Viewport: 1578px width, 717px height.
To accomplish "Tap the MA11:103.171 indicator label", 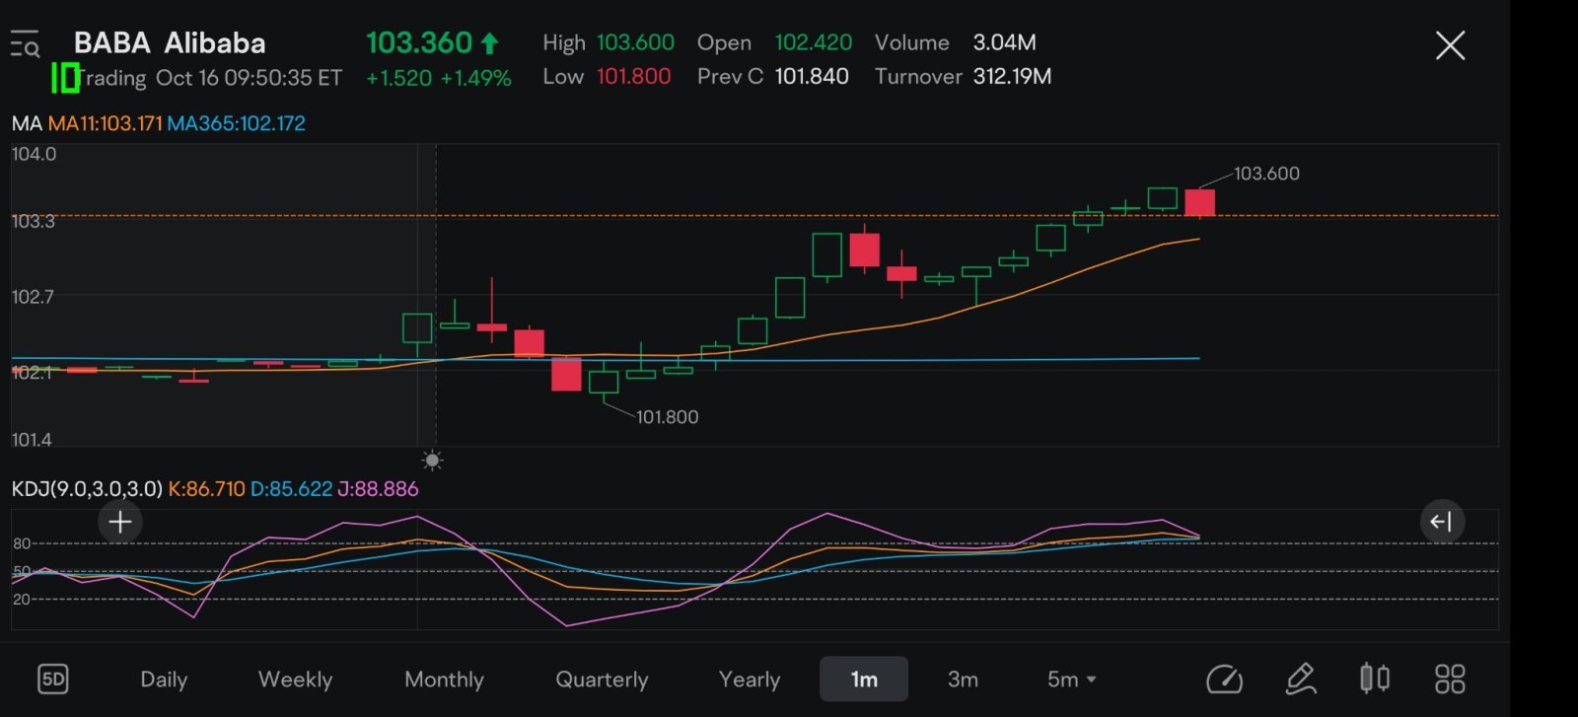I will (105, 123).
